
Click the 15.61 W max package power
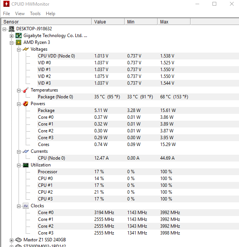tap(168, 110)
